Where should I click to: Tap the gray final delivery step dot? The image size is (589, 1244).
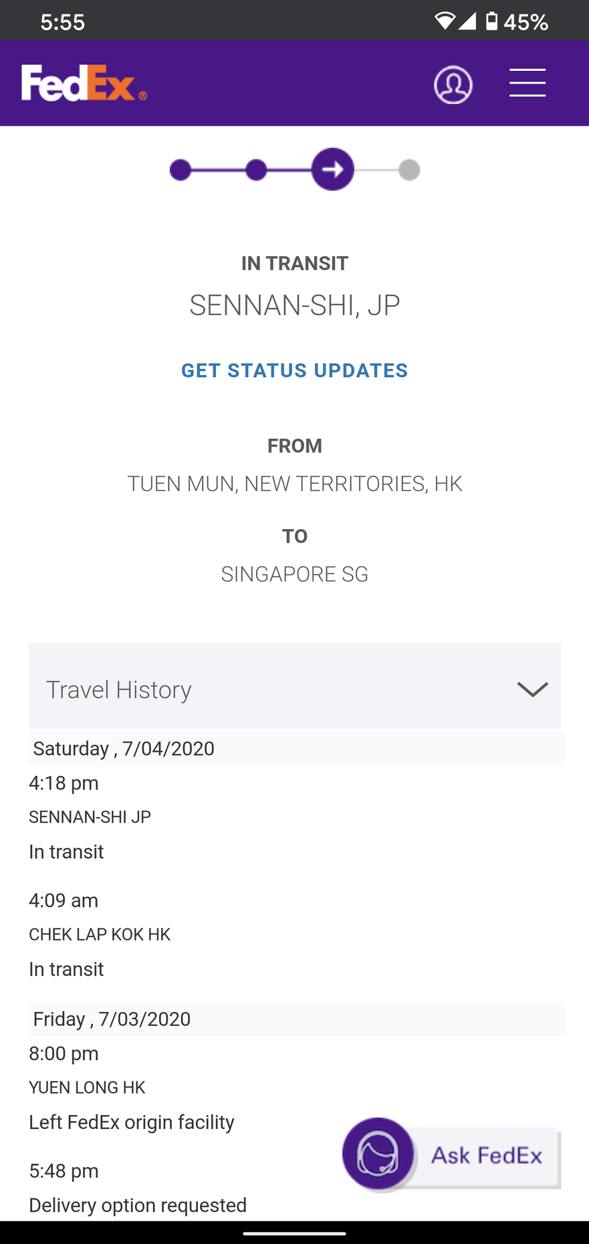pyautogui.click(x=409, y=170)
